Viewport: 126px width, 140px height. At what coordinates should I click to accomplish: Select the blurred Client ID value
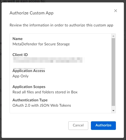coord(48,60)
